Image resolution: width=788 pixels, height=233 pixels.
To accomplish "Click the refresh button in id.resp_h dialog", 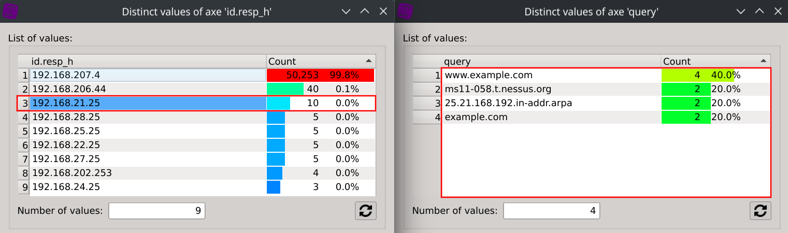I will pos(365,211).
